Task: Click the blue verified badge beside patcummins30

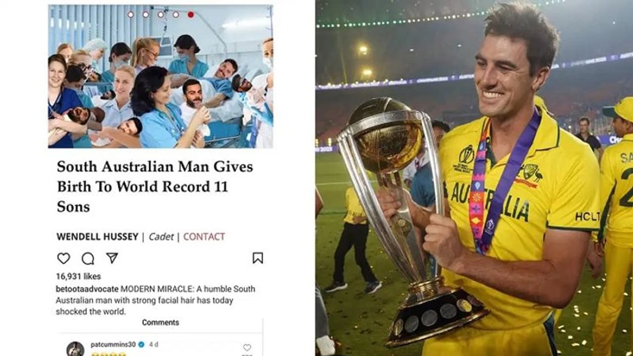Action: point(141,345)
